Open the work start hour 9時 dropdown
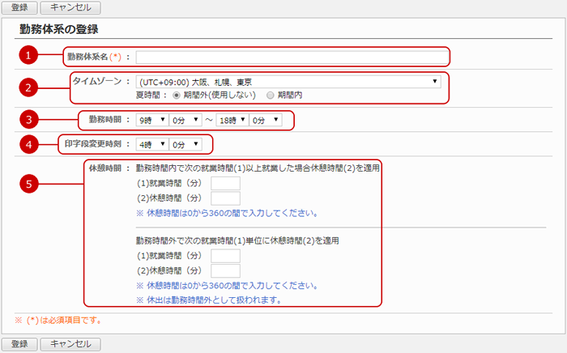The image size is (567, 353). (x=151, y=120)
